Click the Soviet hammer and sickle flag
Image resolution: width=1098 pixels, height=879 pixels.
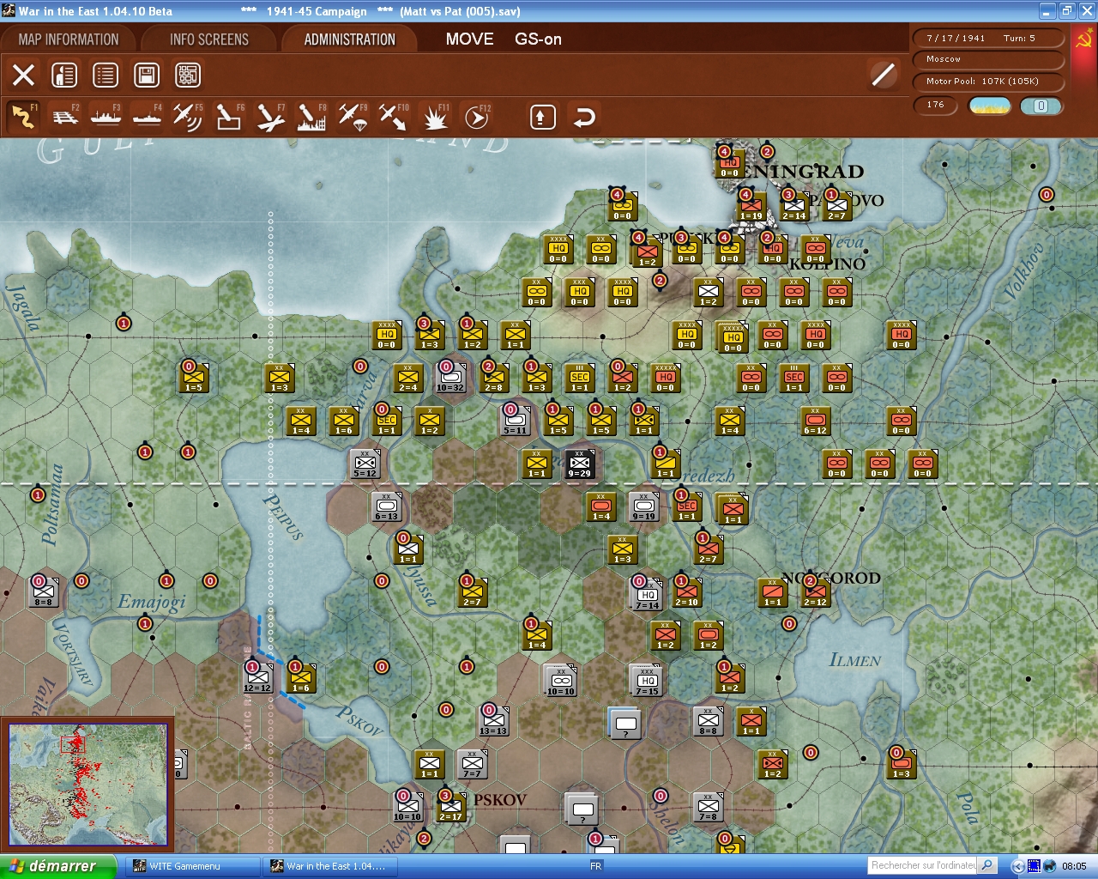pyautogui.click(x=1083, y=39)
